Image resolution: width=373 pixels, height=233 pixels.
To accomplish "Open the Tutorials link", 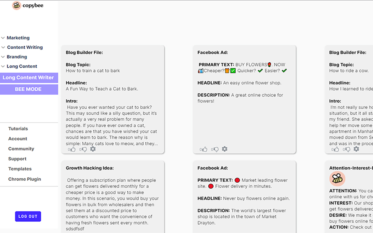I will (18, 129).
